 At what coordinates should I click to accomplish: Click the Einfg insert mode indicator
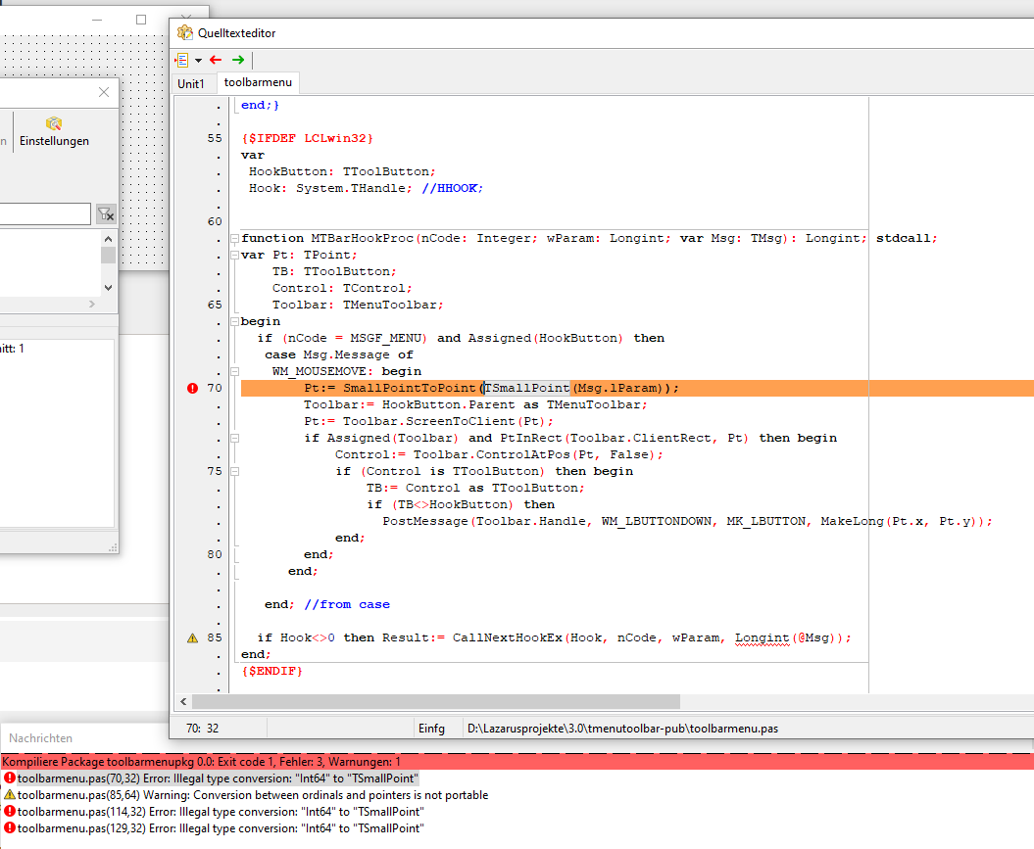431,729
